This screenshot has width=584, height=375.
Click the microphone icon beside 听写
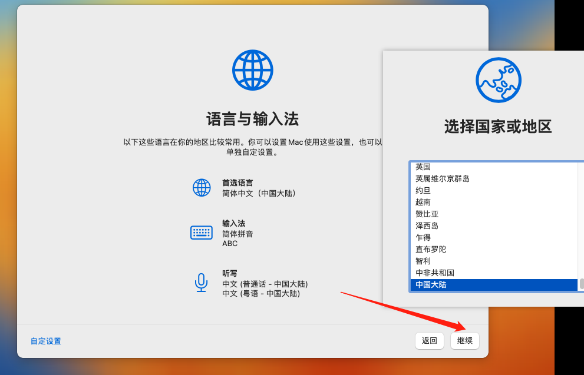202,283
